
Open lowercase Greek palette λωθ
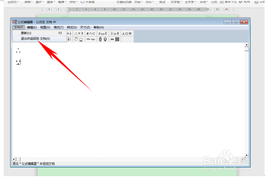tap(115, 34)
